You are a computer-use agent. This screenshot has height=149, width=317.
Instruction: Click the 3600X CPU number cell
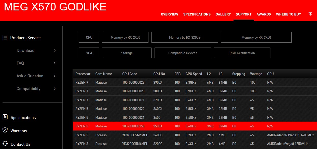[x=158, y=109]
